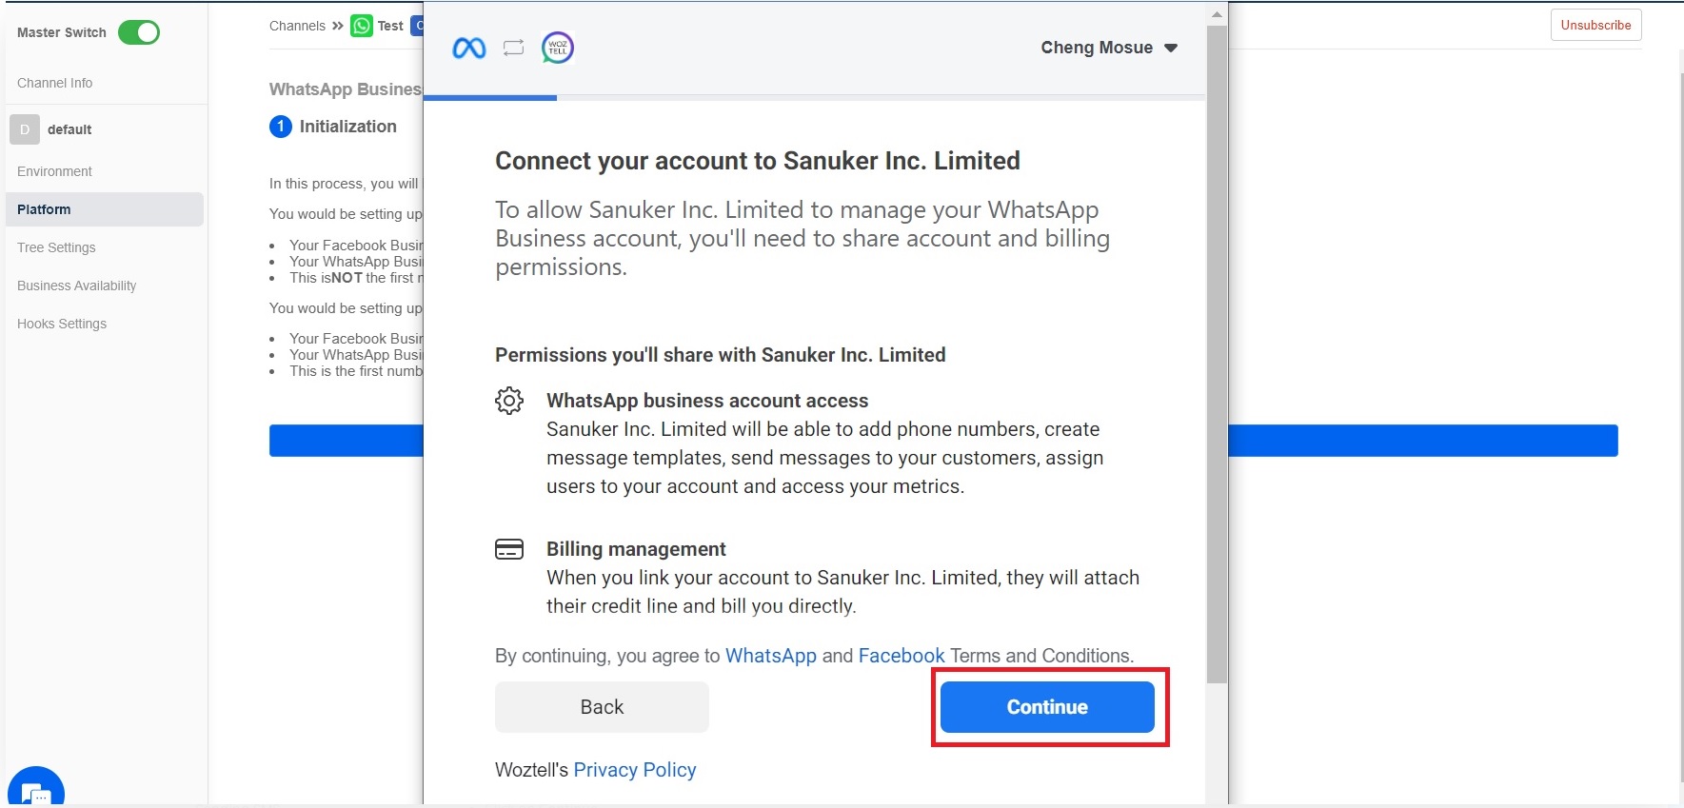
Task: Open the chat widget bubble
Action: tap(36, 792)
